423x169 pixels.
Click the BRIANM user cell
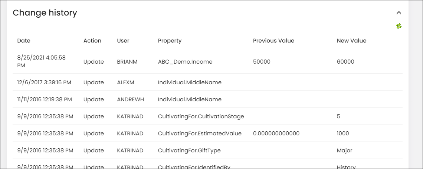(127, 61)
